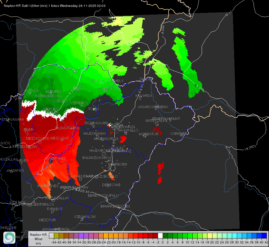Screen dimensions: 269x247
Task: Click the dark blue swatch at the legend's right end
Action: pos(264,236)
